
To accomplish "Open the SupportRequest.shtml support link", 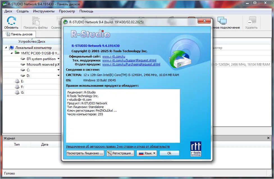I will tap(129, 60).
